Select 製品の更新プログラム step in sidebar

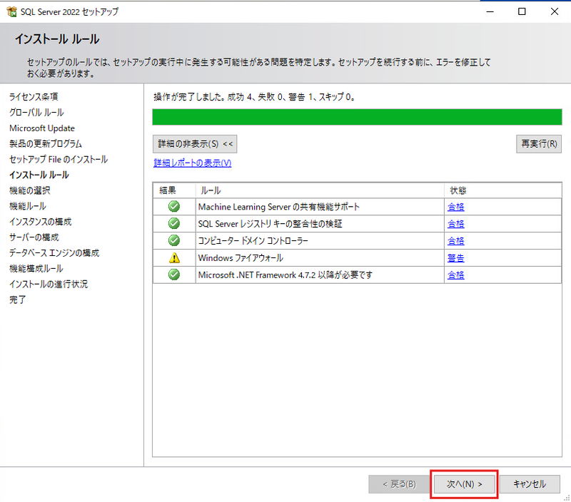[46, 144]
